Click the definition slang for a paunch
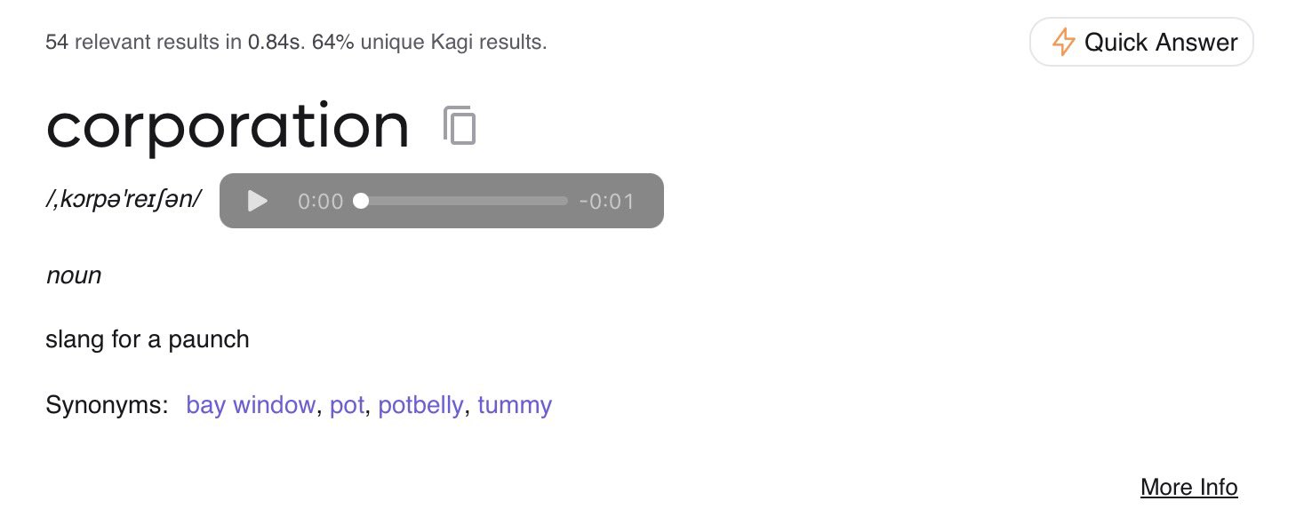The width and height of the screenshot is (1312, 525). pyautogui.click(x=148, y=339)
